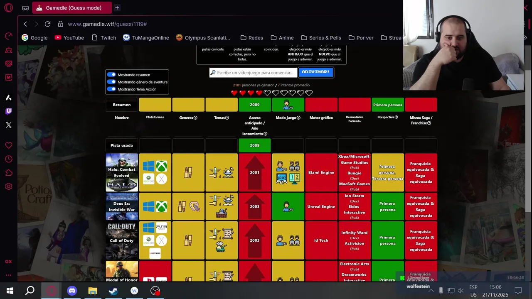Open Twitch bookmark
The image size is (532, 299).
pos(104,38)
